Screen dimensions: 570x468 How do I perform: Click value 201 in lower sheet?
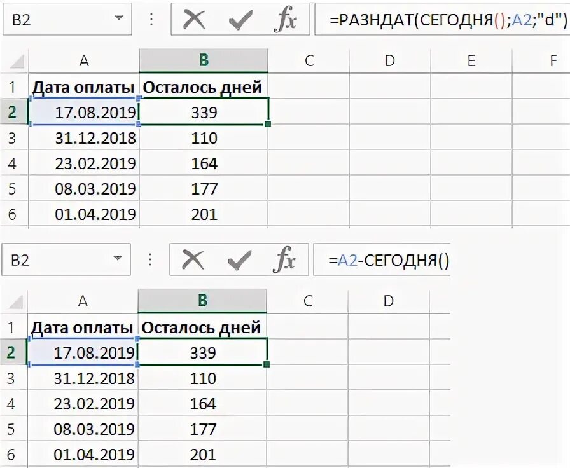[x=202, y=454]
